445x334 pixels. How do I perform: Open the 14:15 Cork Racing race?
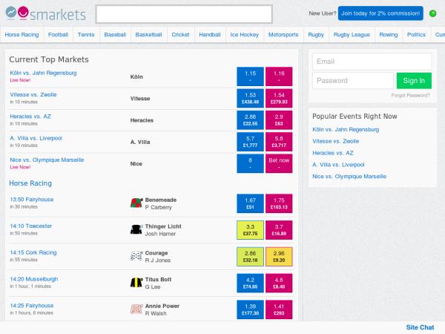[33, 252]
